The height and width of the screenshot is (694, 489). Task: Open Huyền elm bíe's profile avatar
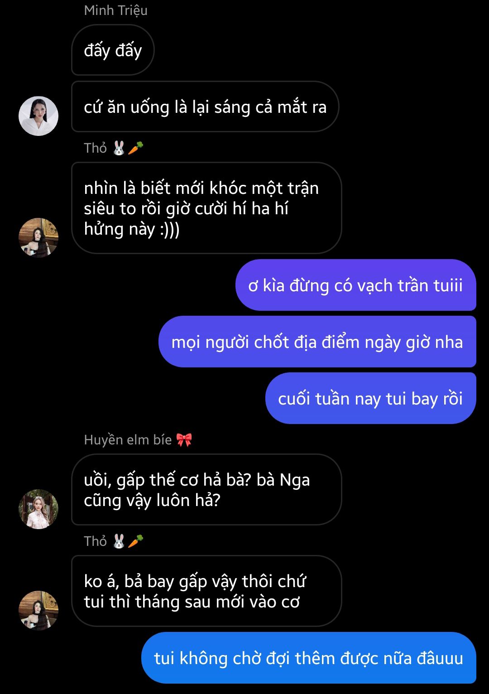tap(38, 509)
